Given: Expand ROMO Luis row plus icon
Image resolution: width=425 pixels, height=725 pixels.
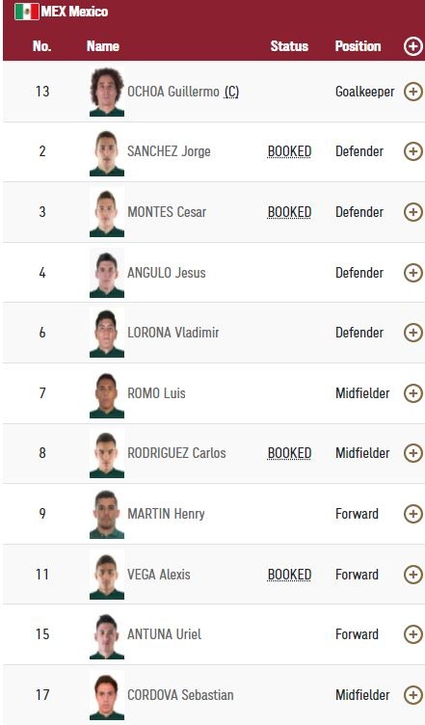Looking at the screenshot, I should point(413,393).
